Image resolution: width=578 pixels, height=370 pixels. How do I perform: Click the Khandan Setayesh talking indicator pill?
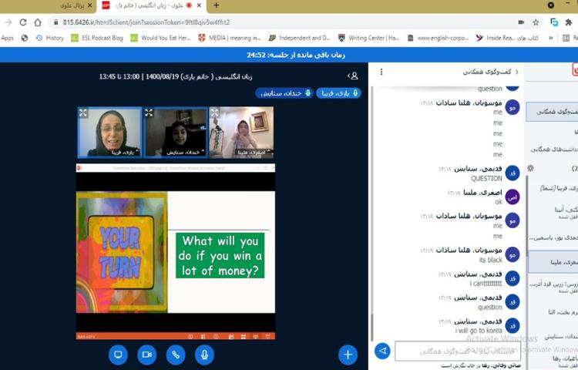click(x=284, y=93)
